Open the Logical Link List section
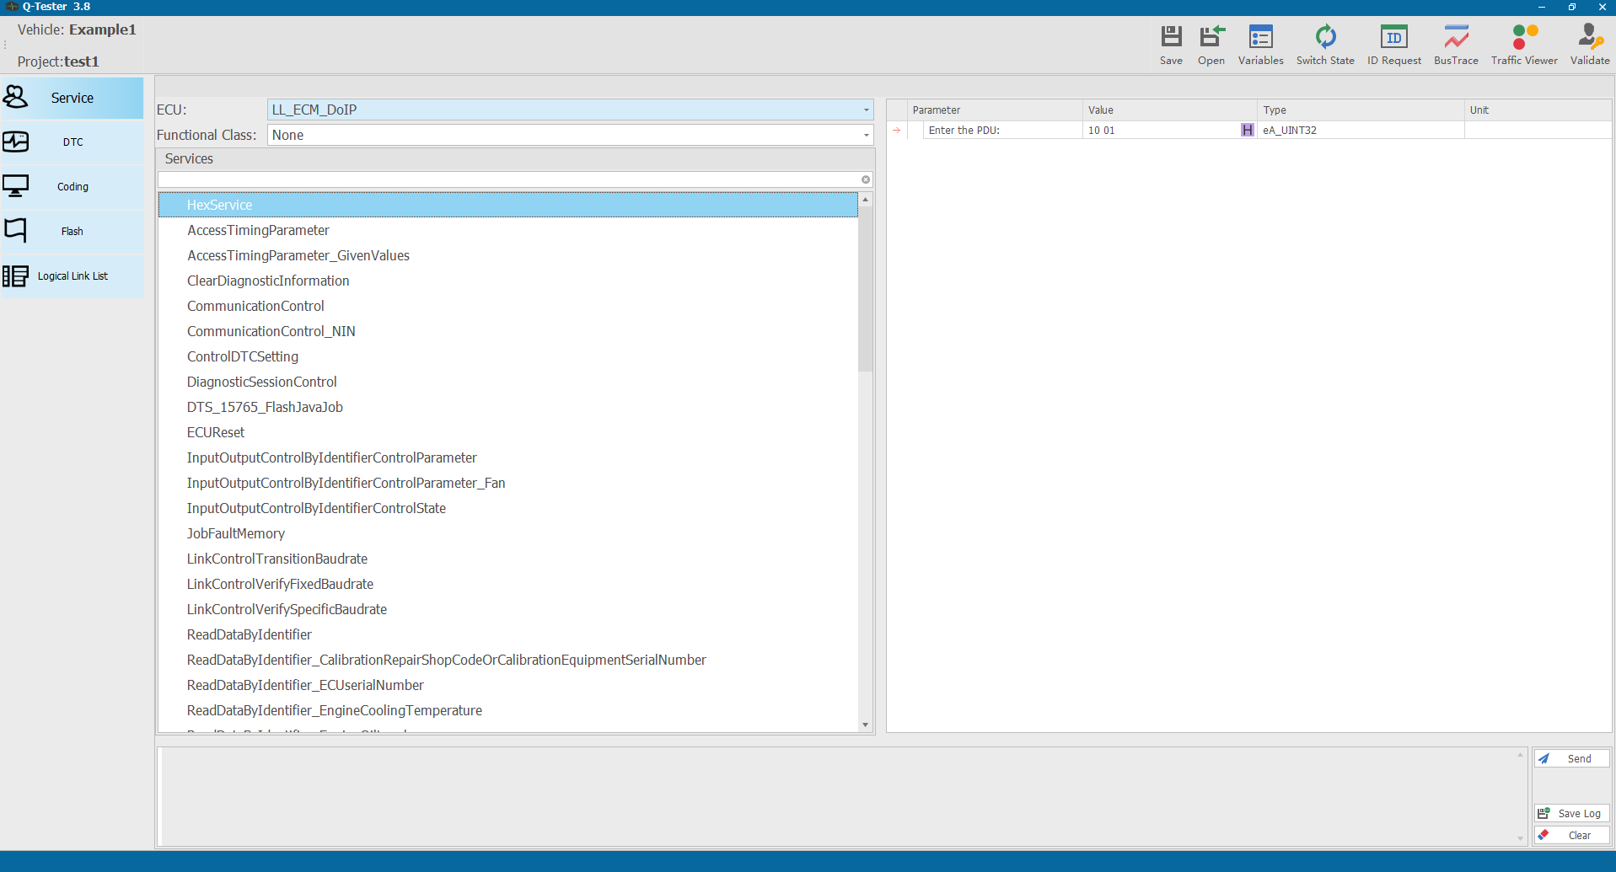Screen dimensions: 1616x872 [x=72, y=276]
